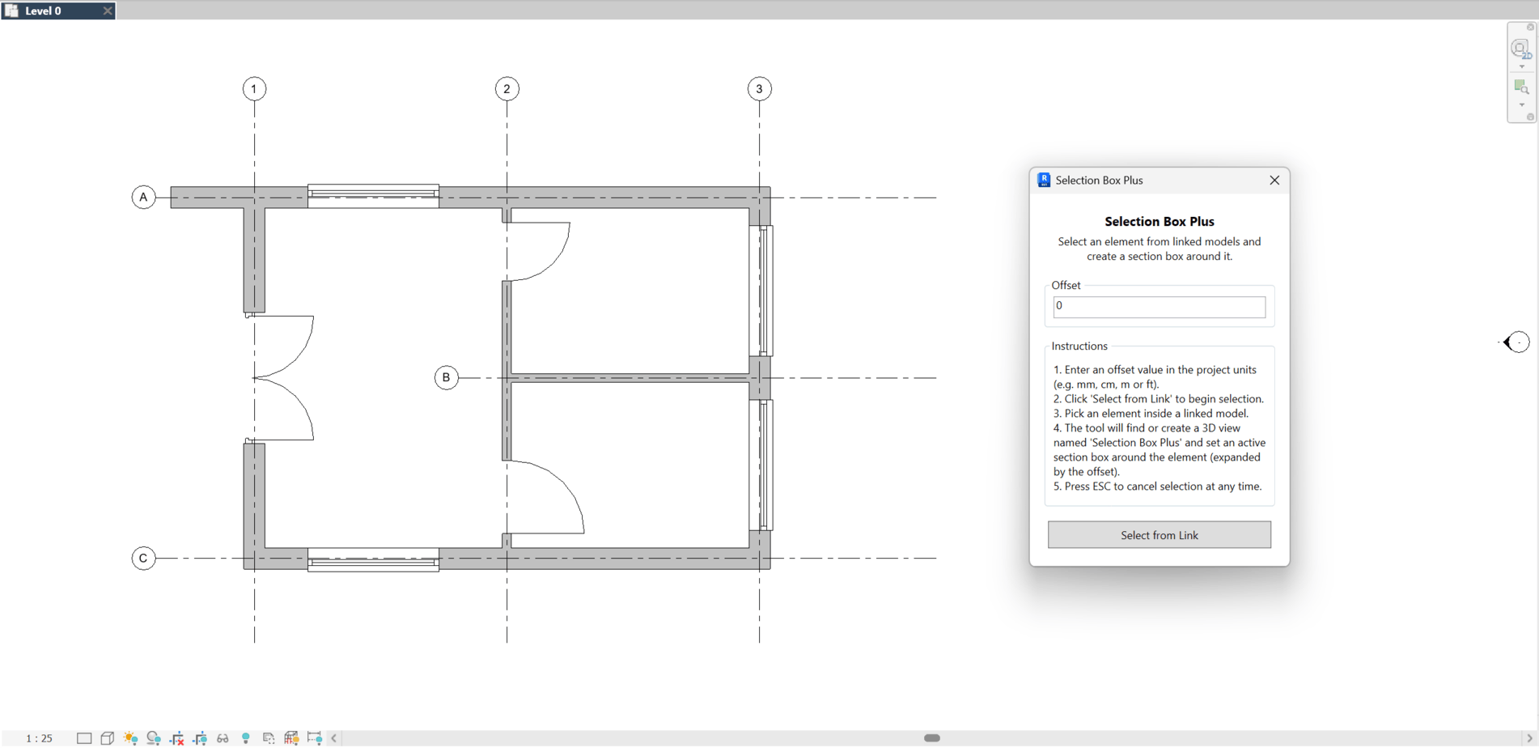Image resolution: width=1539 pixels, height=748 pixels.
Task: Change the Visual Style via cube icon
Action: (107, 737)
